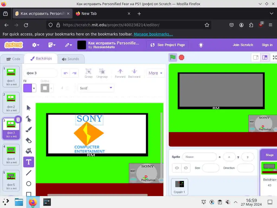Image resolution: width=277 pixels, height=208 pixels.
Task: Open Firefox hamburger application menu
Action: (271, 25)
